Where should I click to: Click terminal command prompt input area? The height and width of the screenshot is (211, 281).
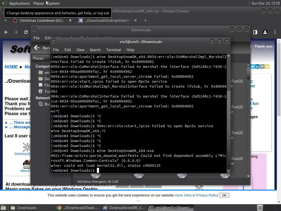pyautogui.click(x=98, y=170)
